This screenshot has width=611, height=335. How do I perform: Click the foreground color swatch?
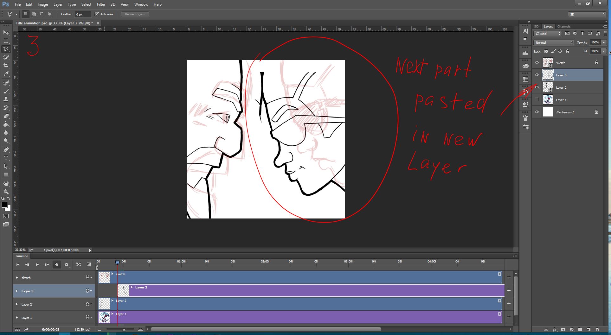pos(5,205)
